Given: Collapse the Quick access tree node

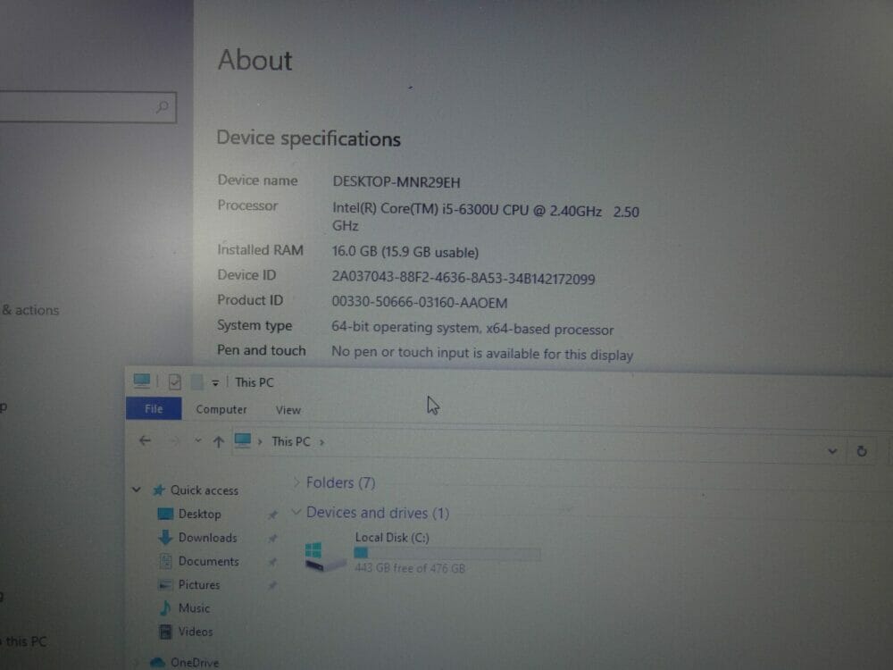Looking at the screenshot, I should 136,490.
